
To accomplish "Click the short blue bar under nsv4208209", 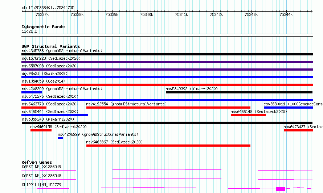I will click(32, 92).
